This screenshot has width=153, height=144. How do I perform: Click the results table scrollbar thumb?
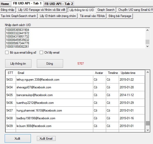[148, 123]
